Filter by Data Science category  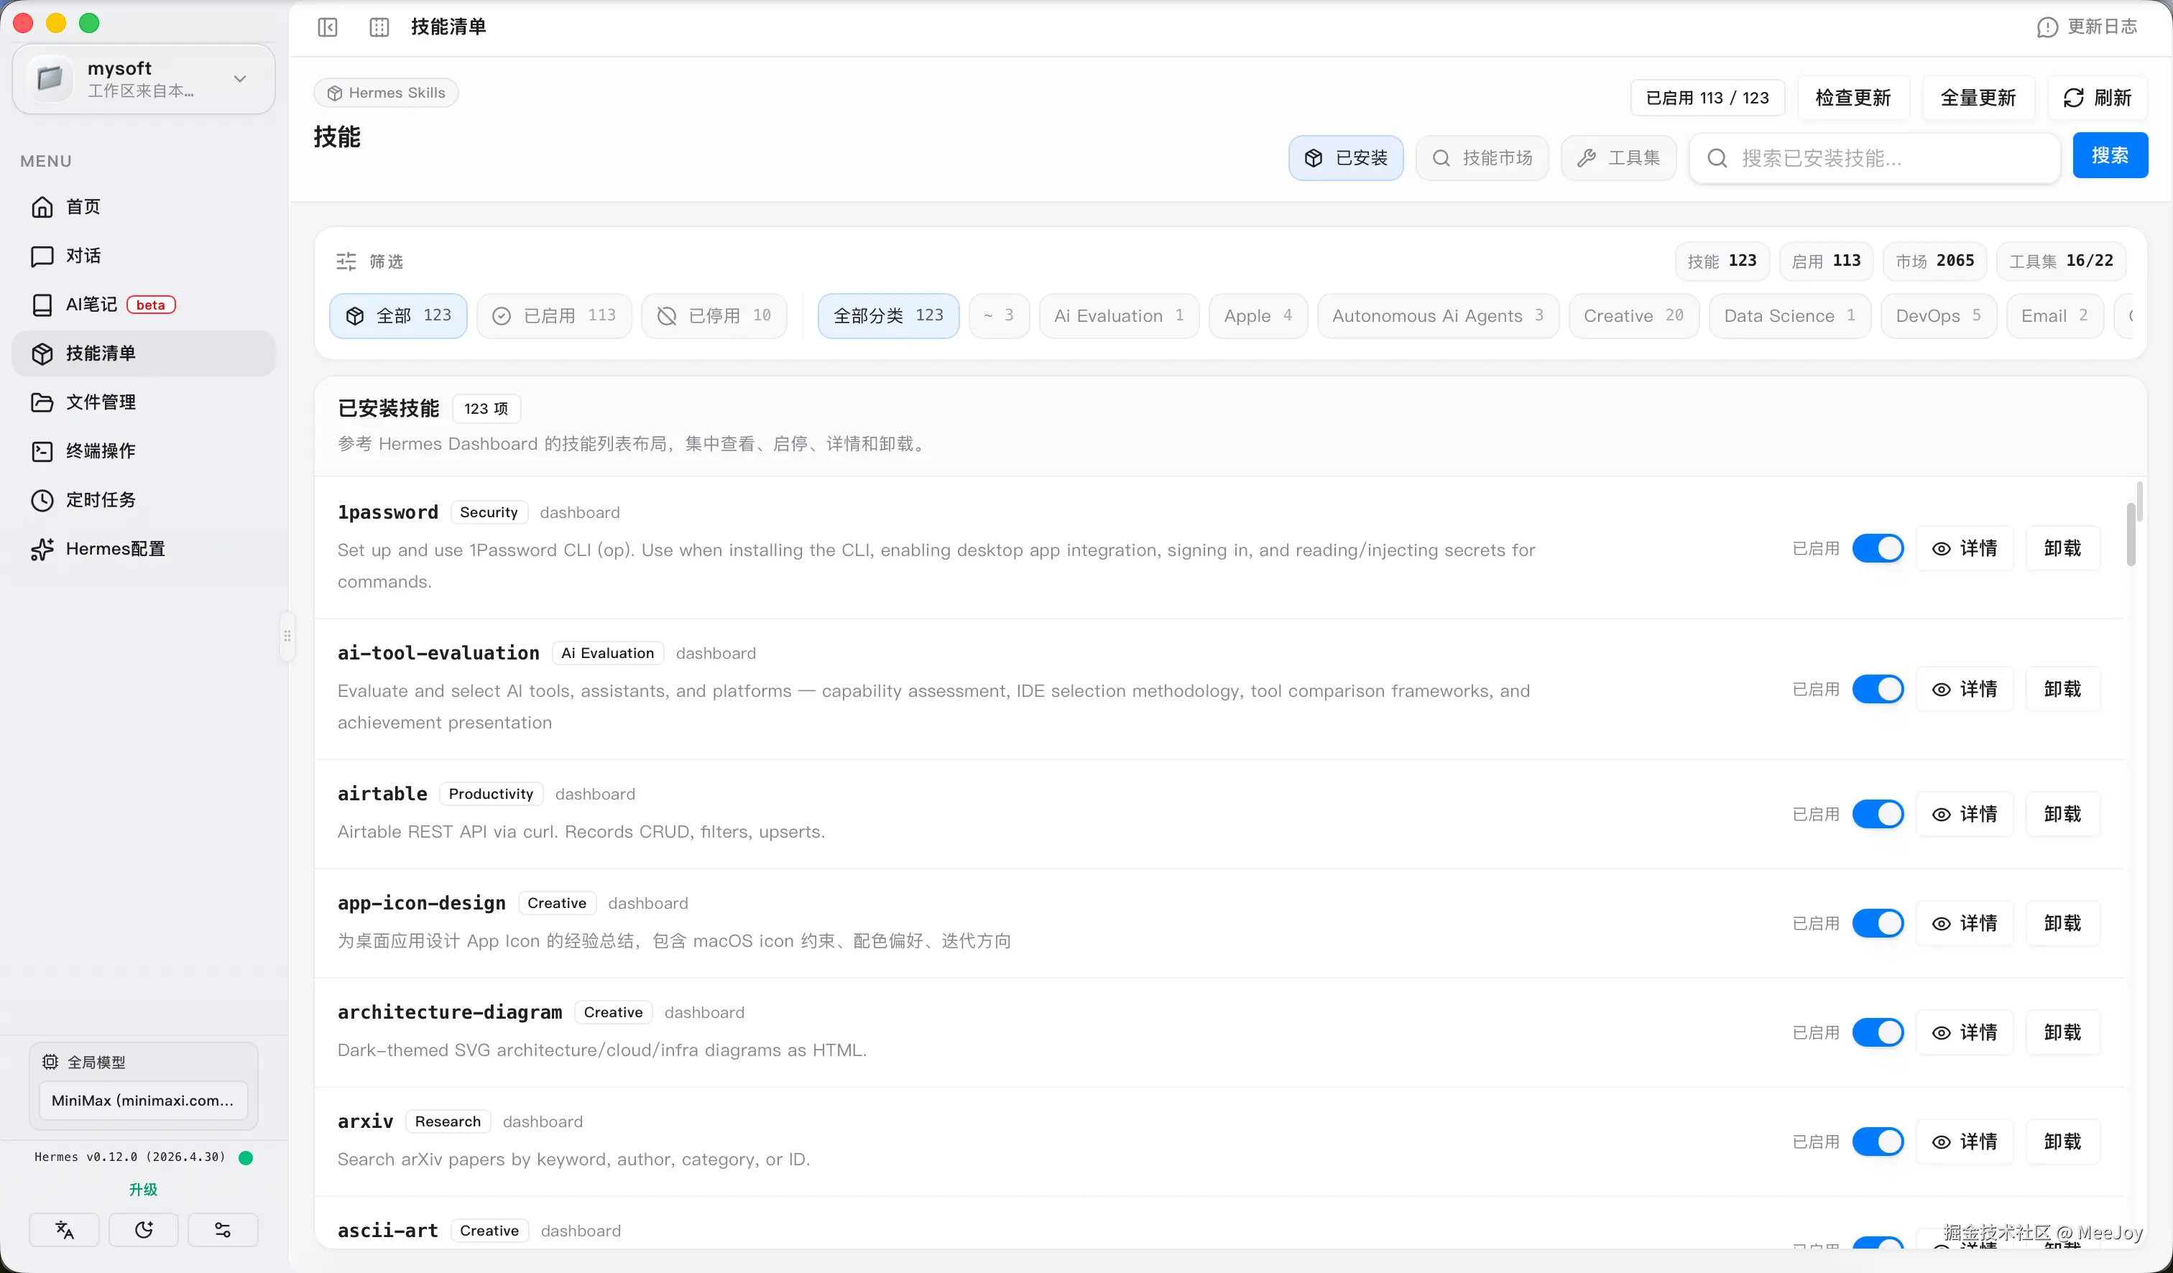pos(1790,315)
